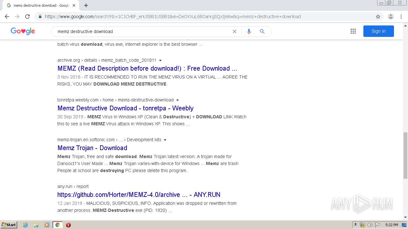Focus the Chrome address bar URL
Viewport: 408px width, 229px height.
[172, 17]
